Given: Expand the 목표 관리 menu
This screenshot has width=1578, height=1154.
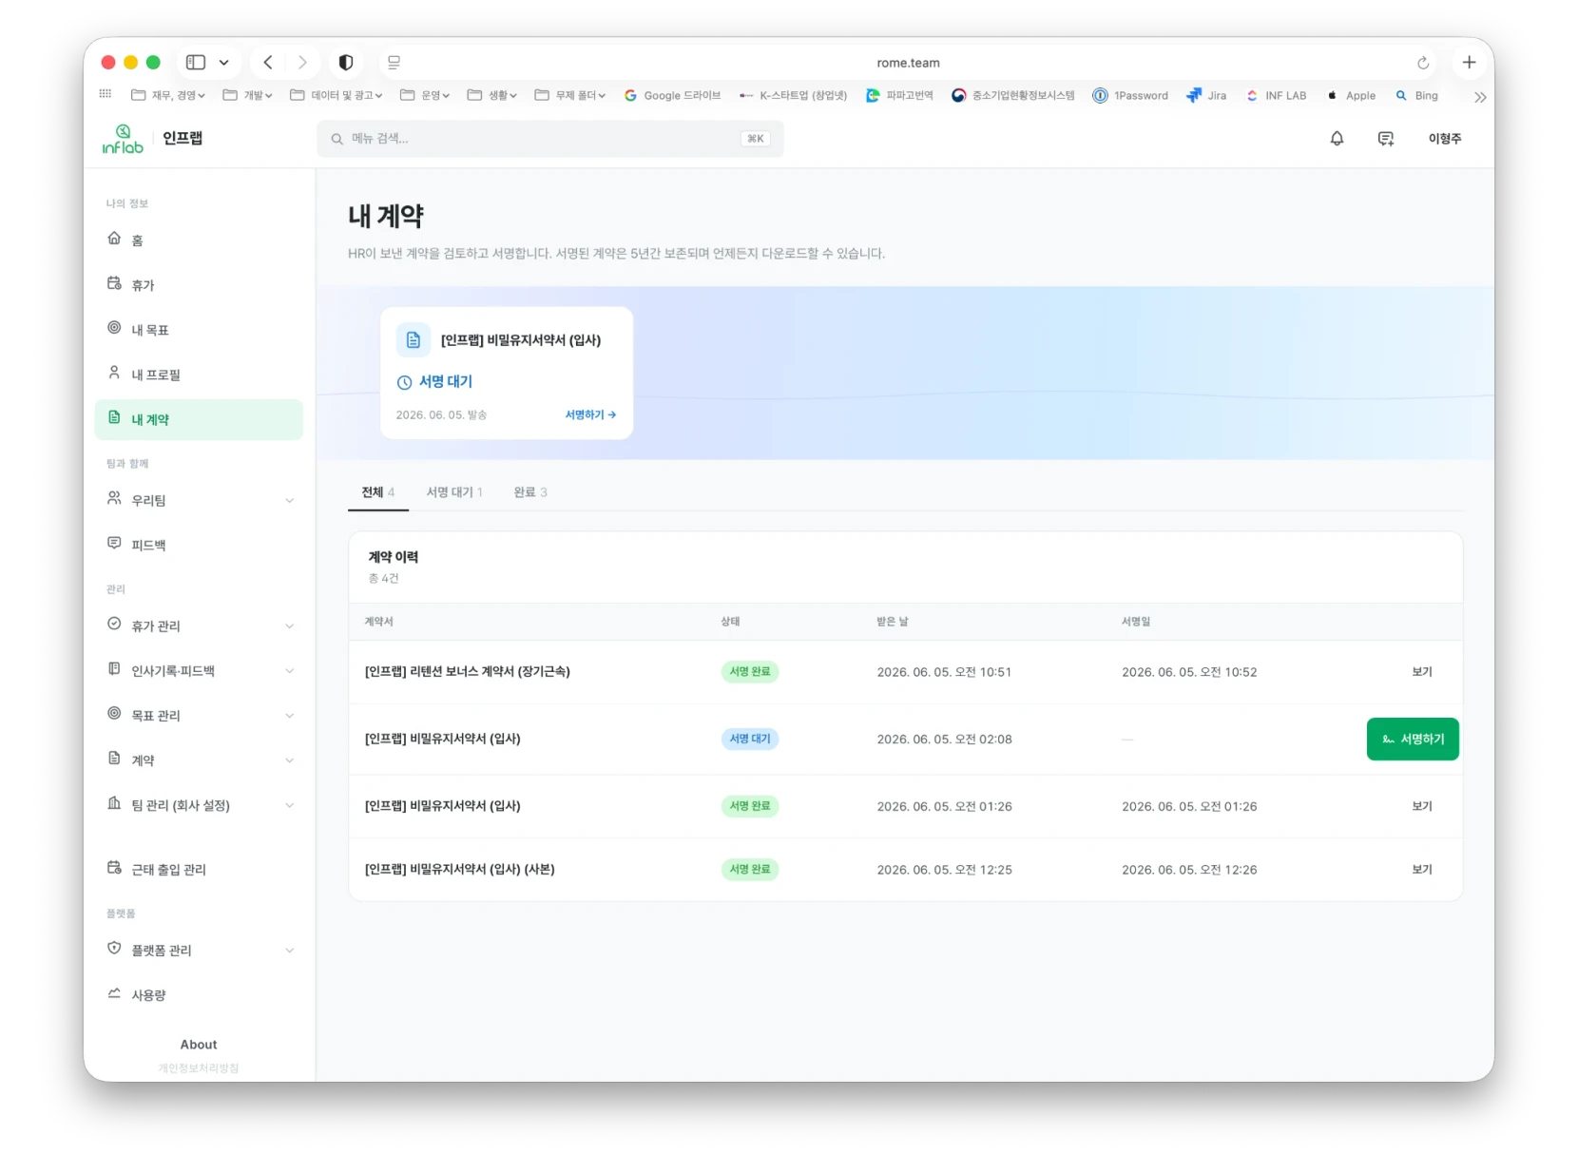Looking at the screenshot, I should pos(290,715).
